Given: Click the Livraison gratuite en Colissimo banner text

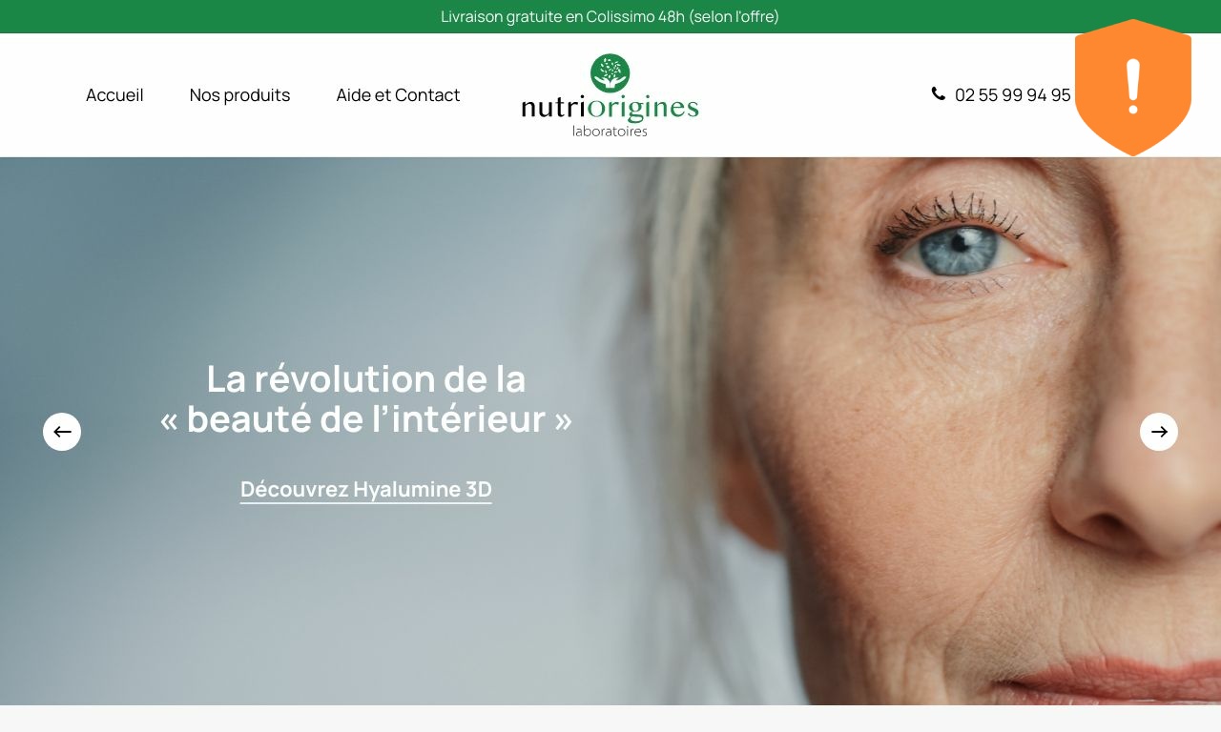Looking at the screenshot, I should click(610, 16).
